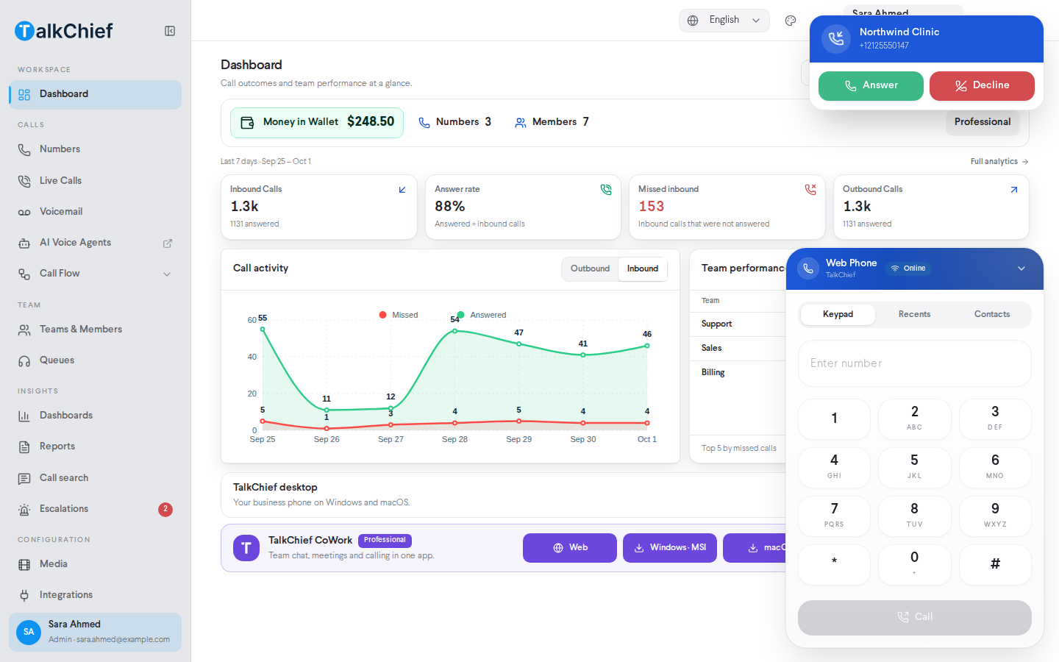Launch the TalkChief CoWork Web app
Screen dimensions: 1059x662
click(570, 548)
